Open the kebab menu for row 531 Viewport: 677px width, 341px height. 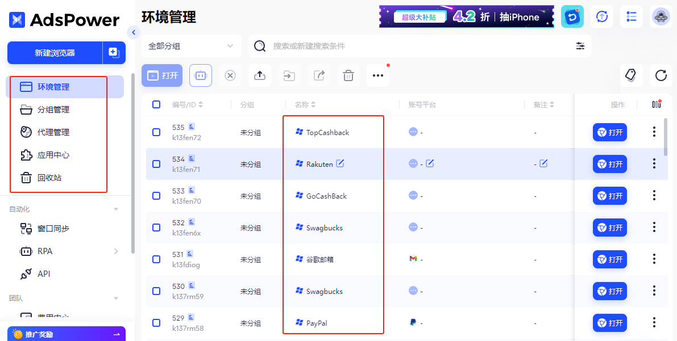pyautogui.click(x=654, y=259)
